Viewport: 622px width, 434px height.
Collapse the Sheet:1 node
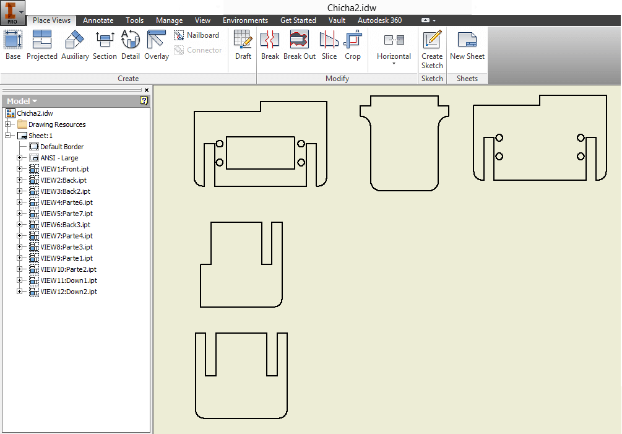7,136
